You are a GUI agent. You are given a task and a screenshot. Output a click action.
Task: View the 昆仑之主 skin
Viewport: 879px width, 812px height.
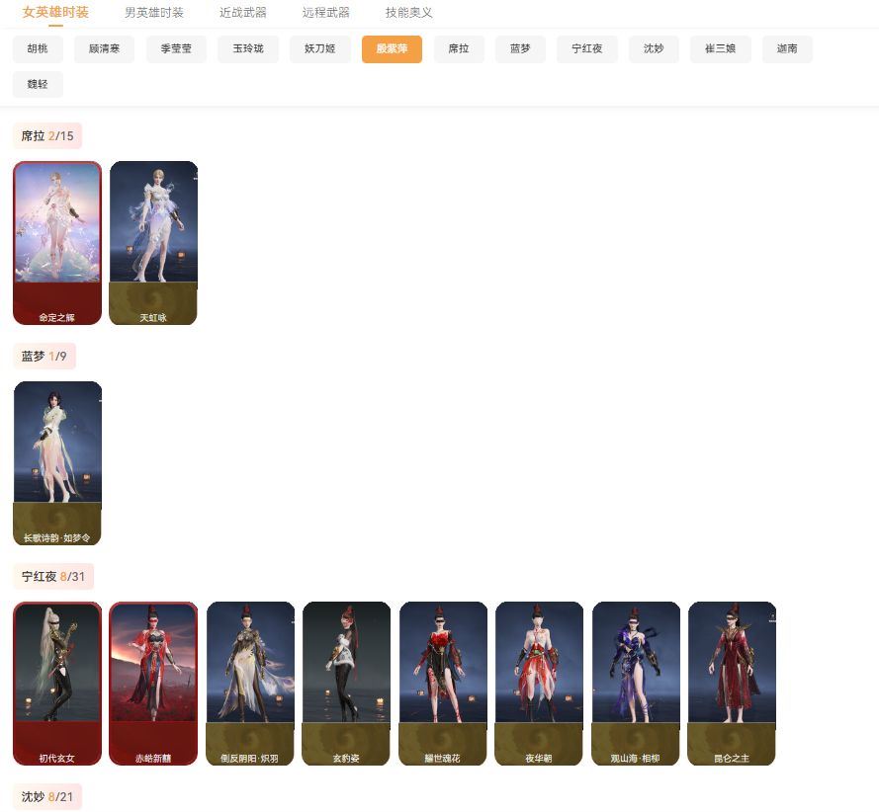[732, 683]
